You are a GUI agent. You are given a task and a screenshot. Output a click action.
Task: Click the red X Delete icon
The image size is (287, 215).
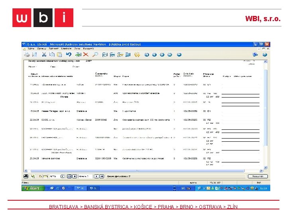pos(86,55)
